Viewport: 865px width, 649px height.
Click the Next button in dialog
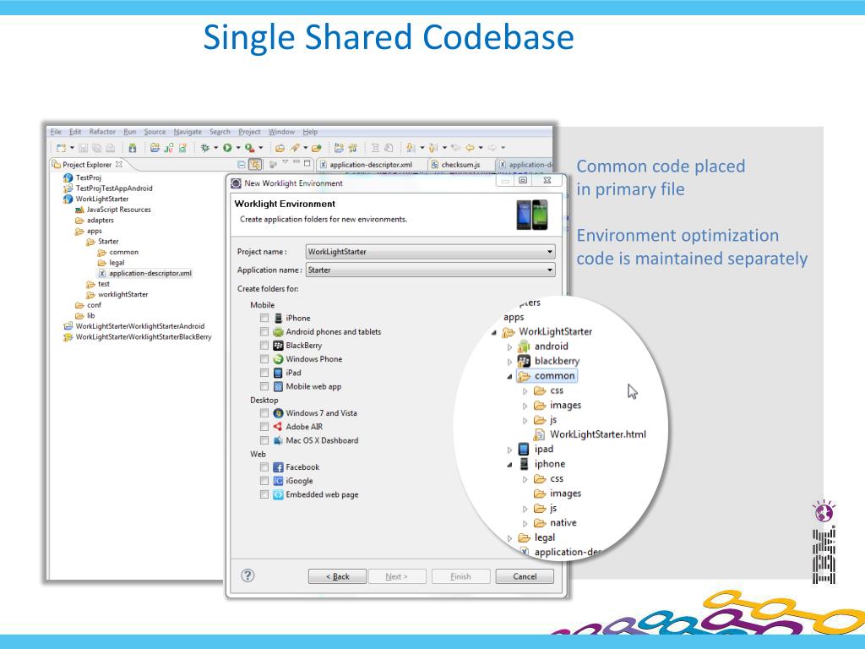click(397, 576)
